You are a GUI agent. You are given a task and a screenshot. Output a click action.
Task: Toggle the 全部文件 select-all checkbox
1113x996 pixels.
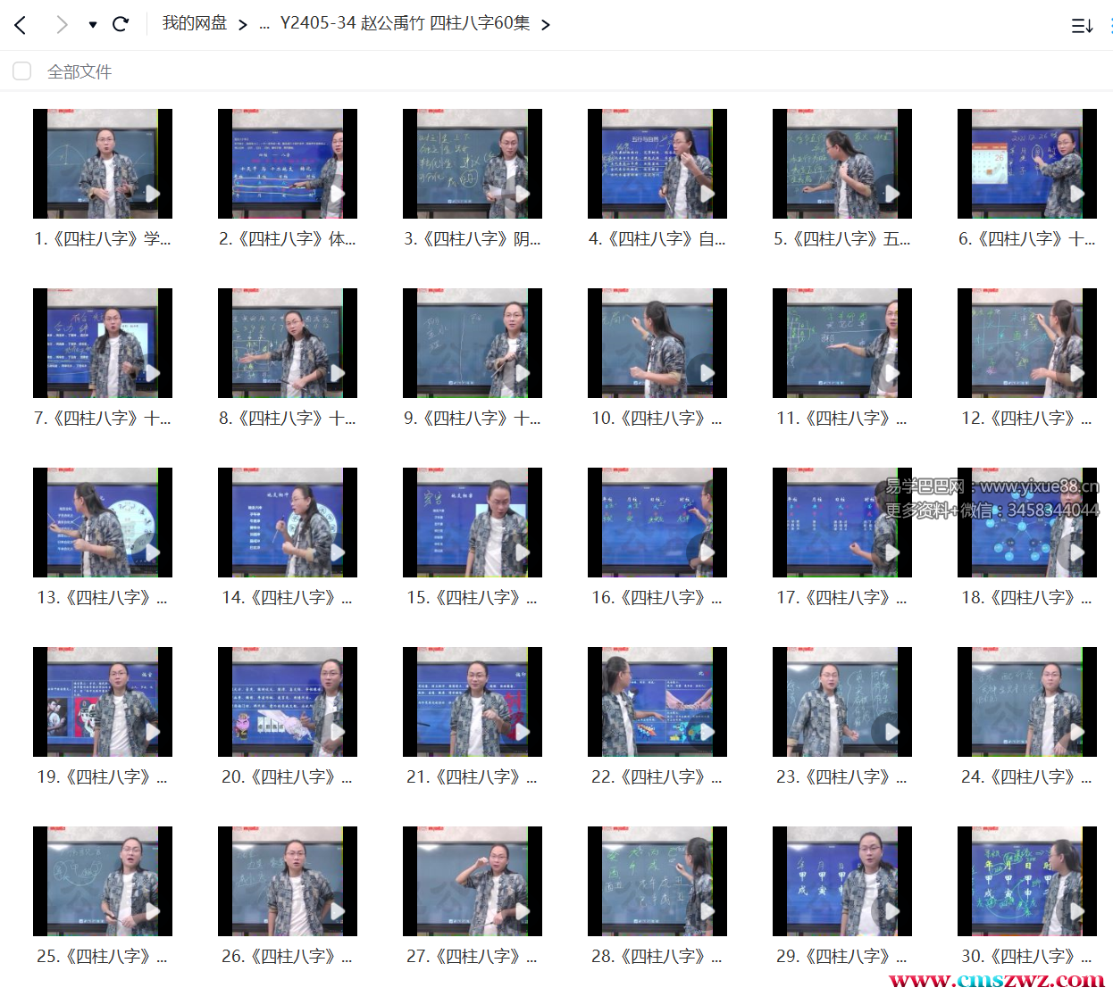pyautogui.click(x=22, y=71)
